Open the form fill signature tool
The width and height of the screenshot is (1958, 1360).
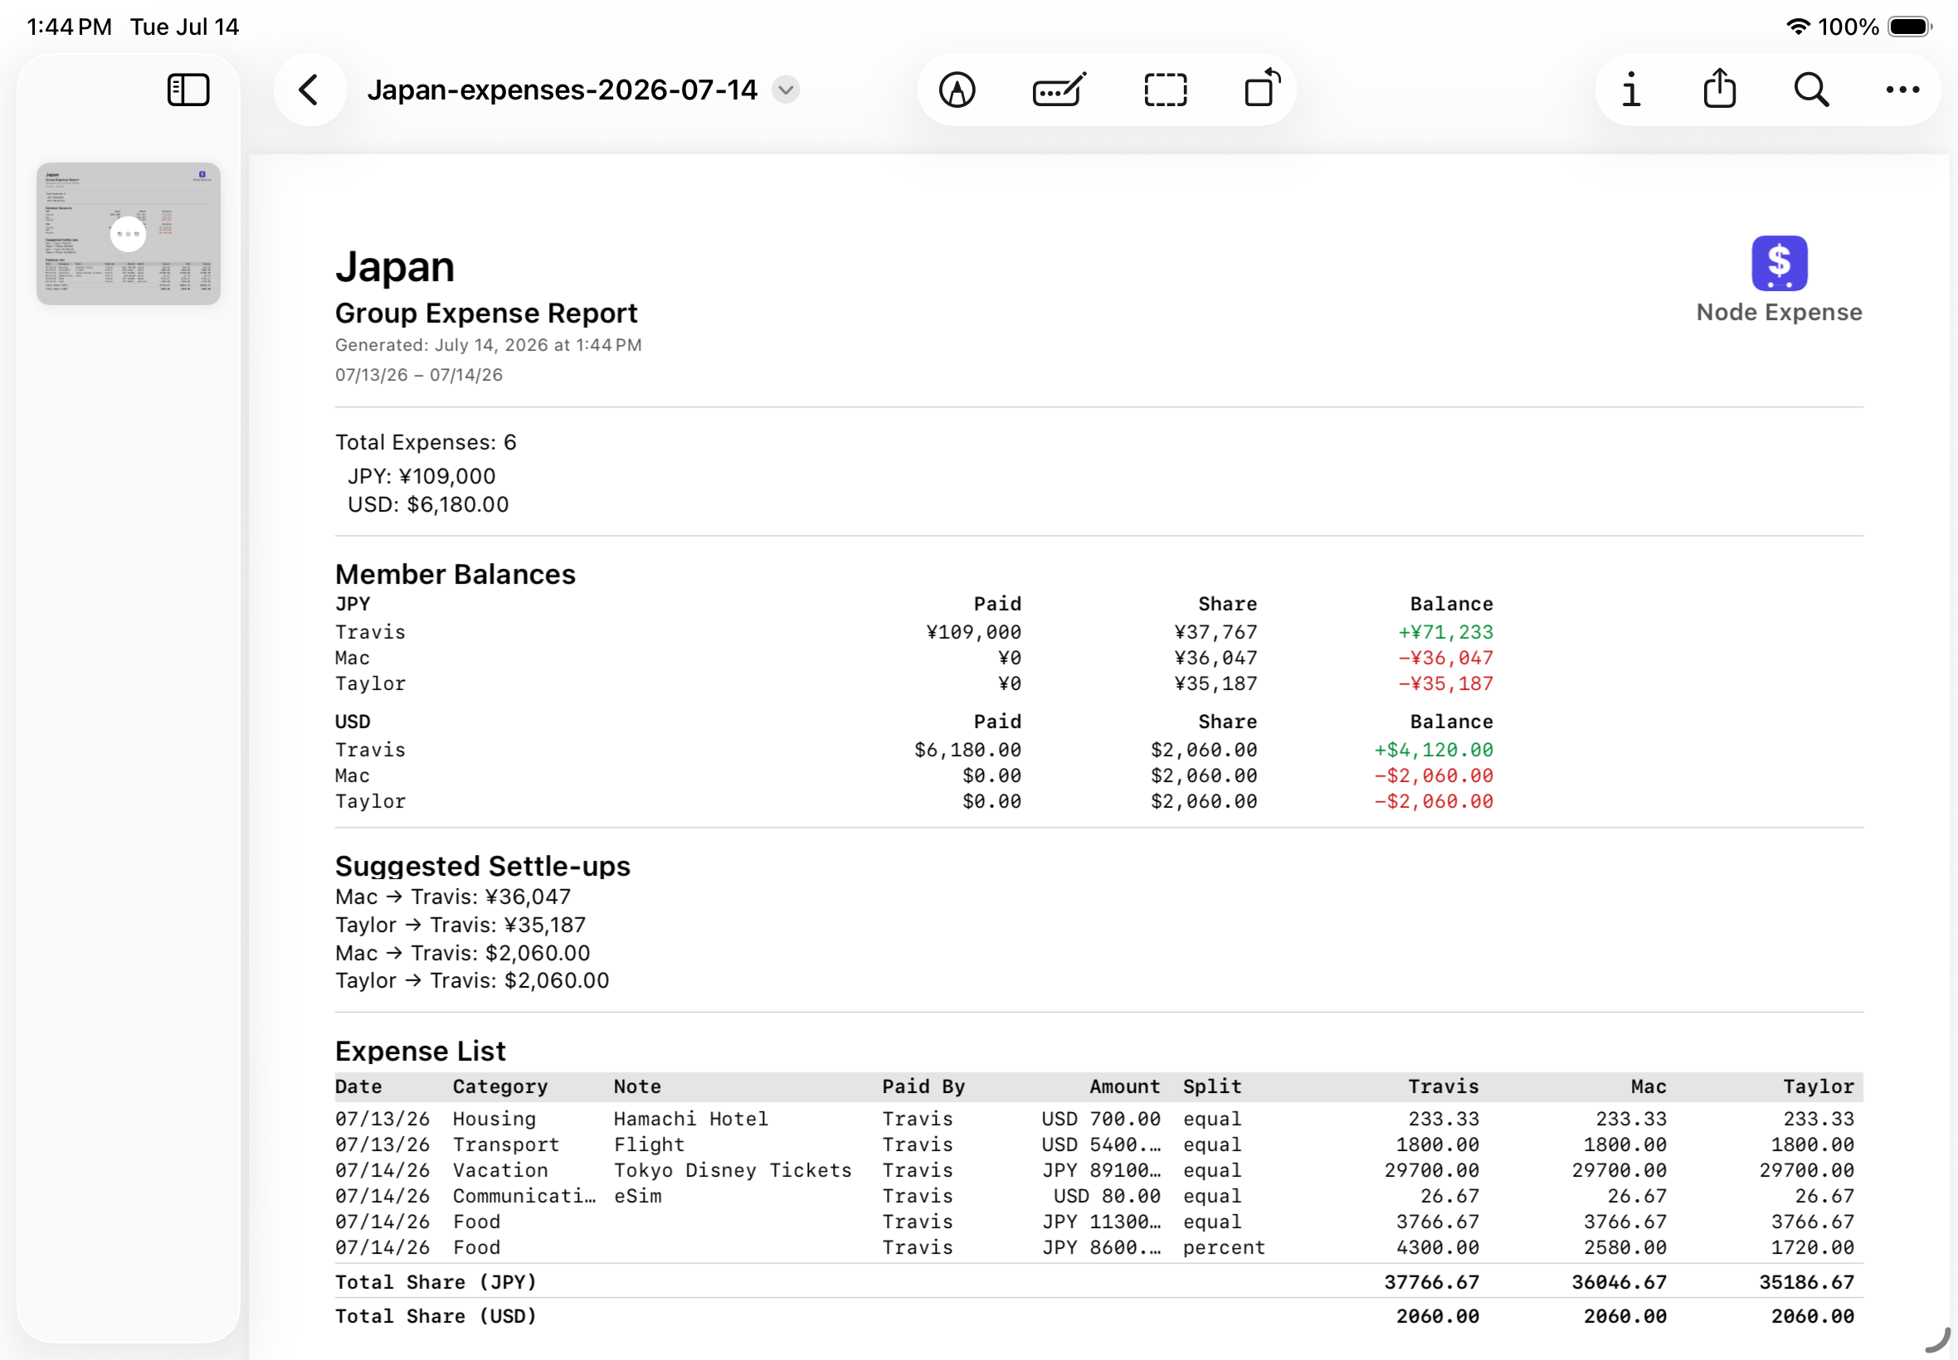1059,90
